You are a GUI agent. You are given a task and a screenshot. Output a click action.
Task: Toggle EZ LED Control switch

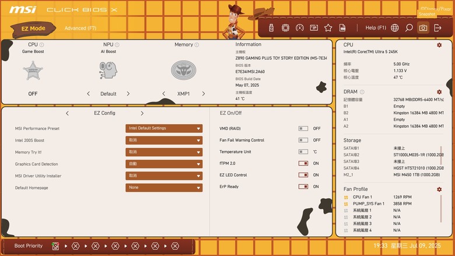pyautogui.click(x=303, y=175)
